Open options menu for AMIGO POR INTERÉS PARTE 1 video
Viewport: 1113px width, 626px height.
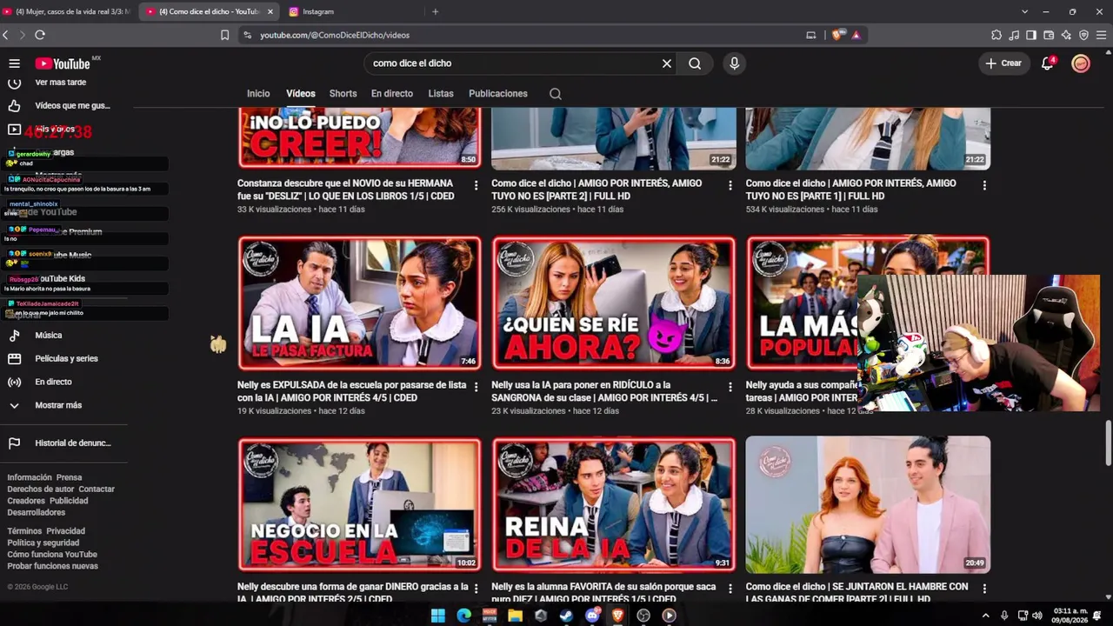pyautogui.click(x=984, y=185)
